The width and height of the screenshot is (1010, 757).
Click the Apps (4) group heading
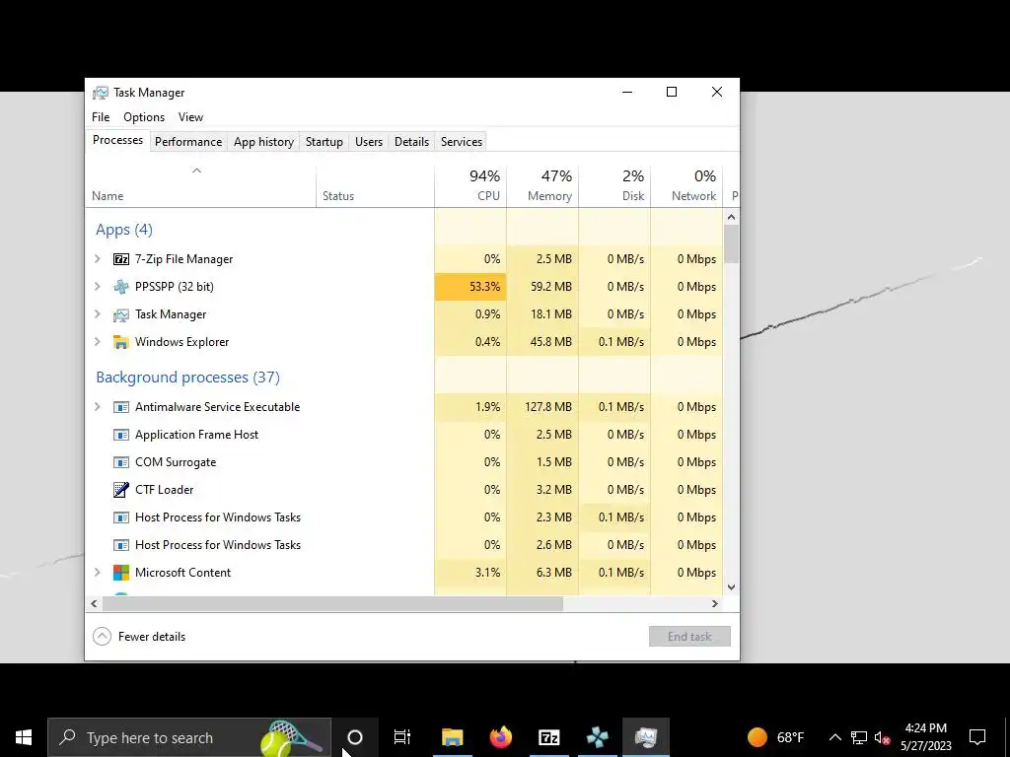tap(124, 230)
